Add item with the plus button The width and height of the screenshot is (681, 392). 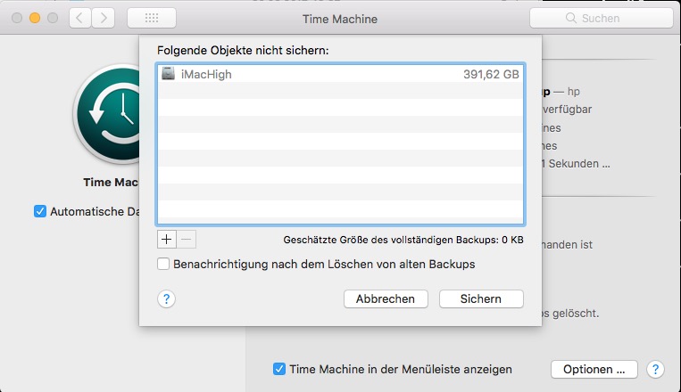(167, 240)
